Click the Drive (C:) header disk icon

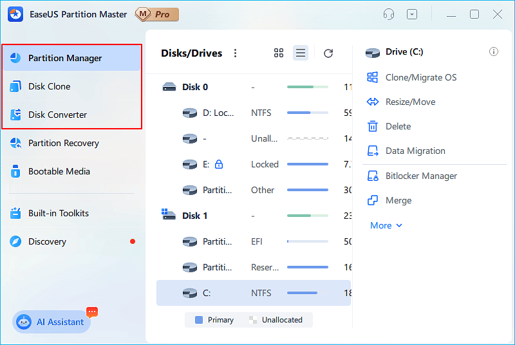(373, 53)
